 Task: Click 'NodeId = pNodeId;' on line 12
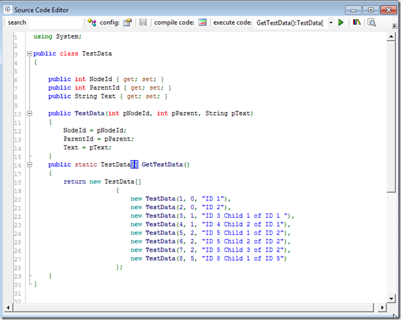pyautogui.click(x=95, y=131)
